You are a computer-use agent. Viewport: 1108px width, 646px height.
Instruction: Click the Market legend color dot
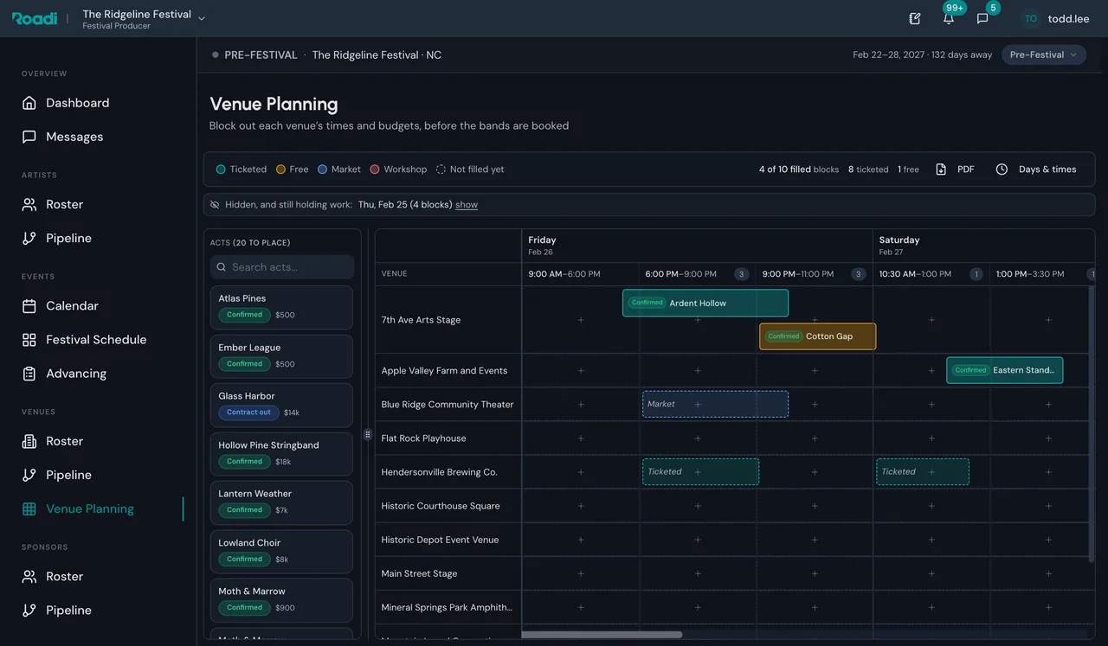point(322,169)
